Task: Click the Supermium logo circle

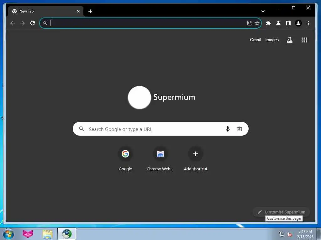Action: coord(139,97)
